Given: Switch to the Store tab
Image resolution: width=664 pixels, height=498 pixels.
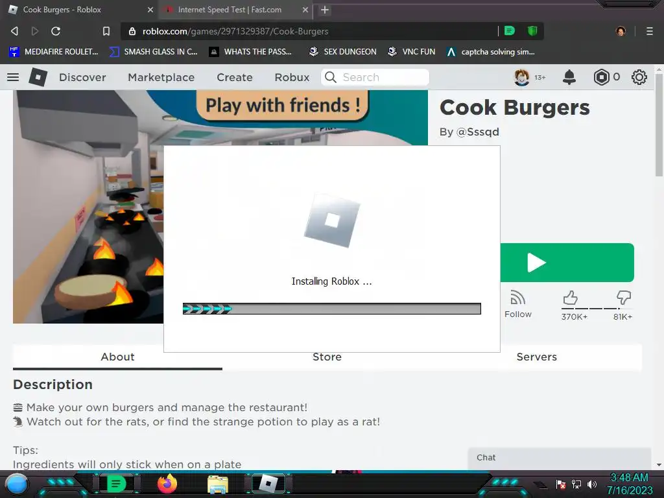Looking at the screenshot, I should (327, 357).
